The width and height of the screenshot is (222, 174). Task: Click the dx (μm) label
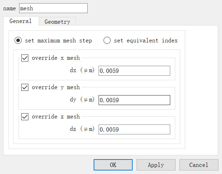coord(82,70)
